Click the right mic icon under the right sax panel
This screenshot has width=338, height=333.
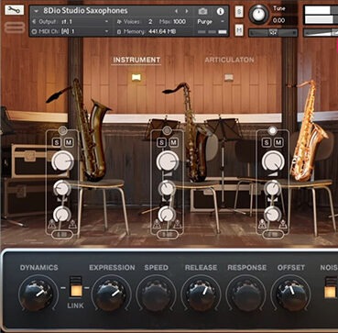[283, 225]
